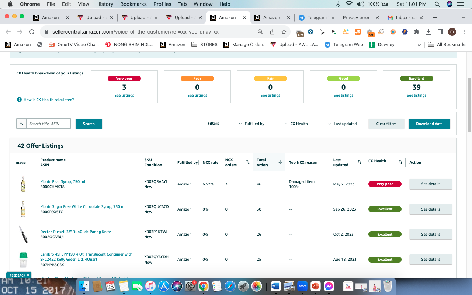Open the Downey bookmark
Viewport: 472px width, 295px height.
pos(381,45)
